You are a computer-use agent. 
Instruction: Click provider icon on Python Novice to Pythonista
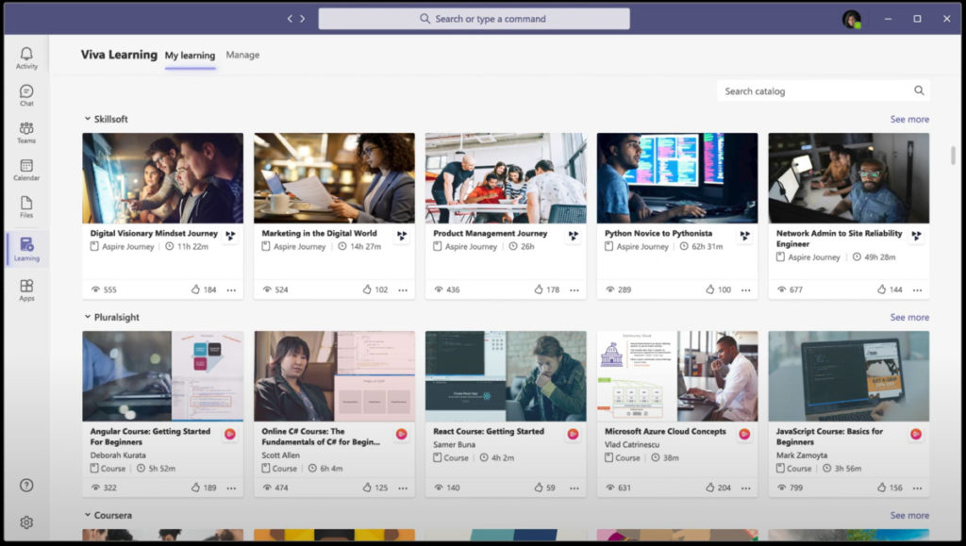(x=745, y=235)
